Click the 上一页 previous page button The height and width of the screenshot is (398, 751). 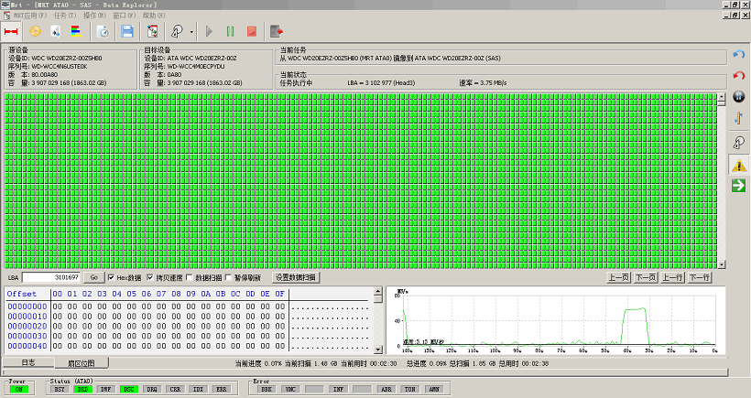point(619,277)
